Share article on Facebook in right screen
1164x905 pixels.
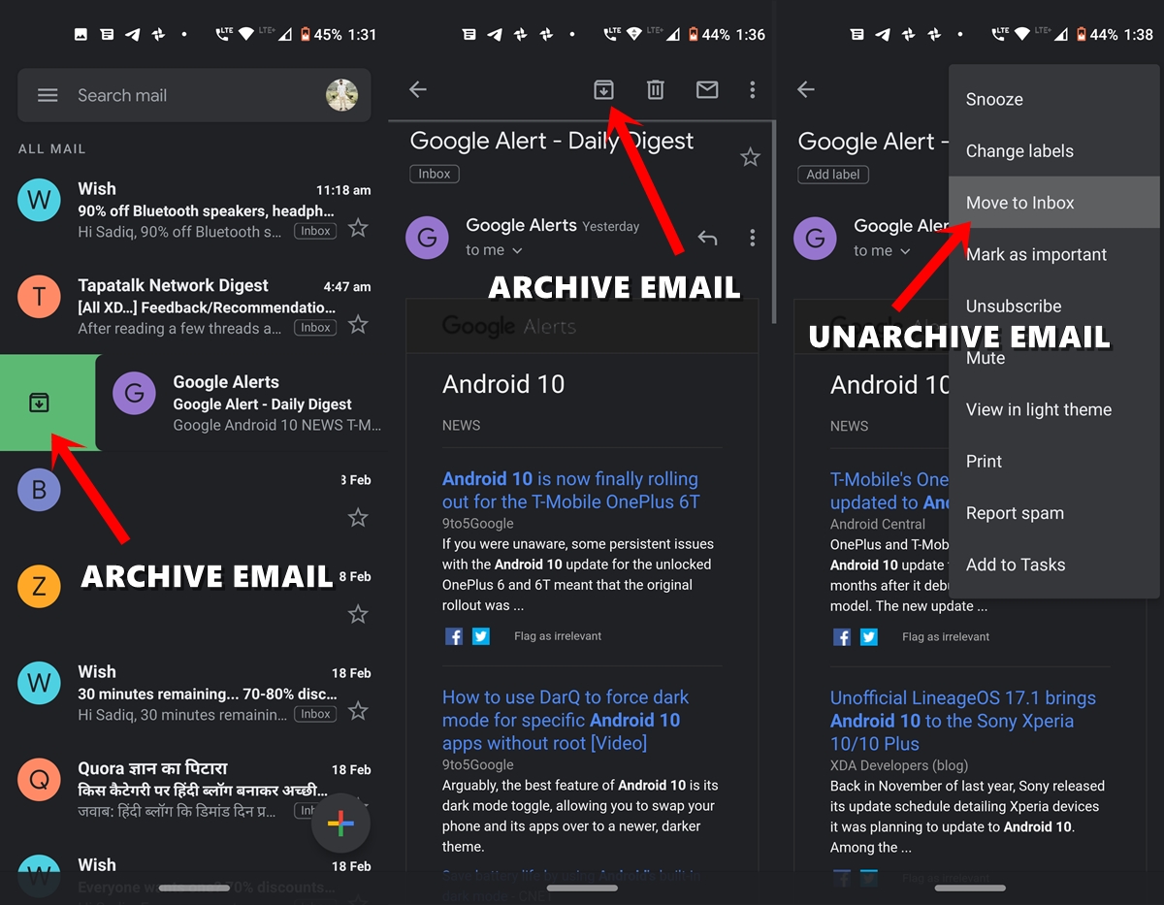click(841, 636)
